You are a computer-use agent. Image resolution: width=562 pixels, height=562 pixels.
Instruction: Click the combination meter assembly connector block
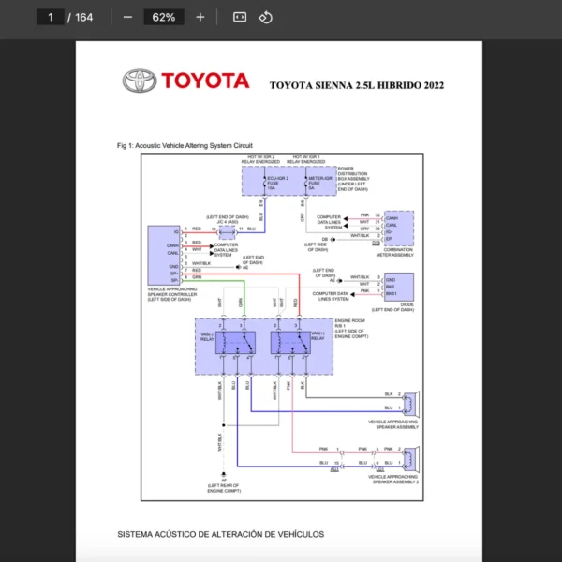pos(398,228)
